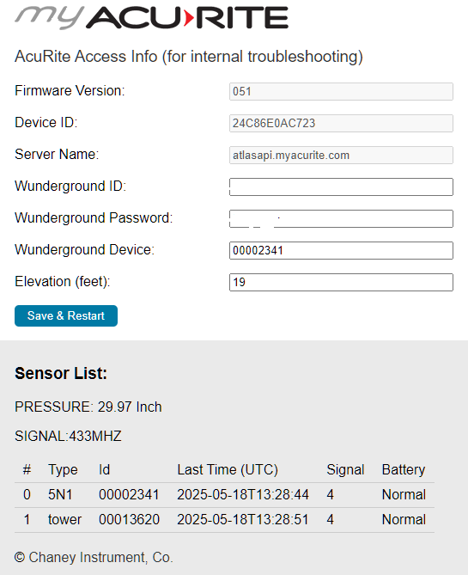Screen dimensions: 468x575
Task: Focus the Wunderground Password field
Action: pos(341,218)
